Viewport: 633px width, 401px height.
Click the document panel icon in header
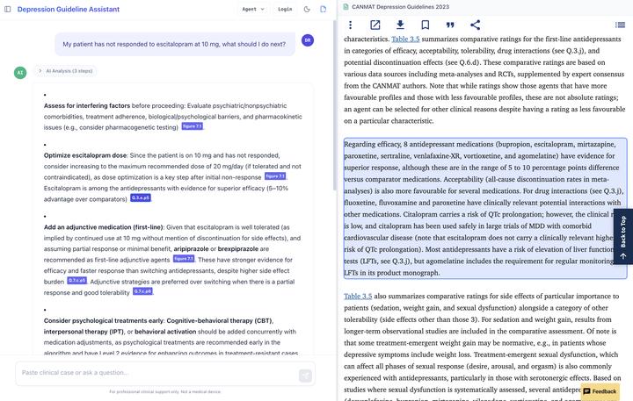point(324,9)
